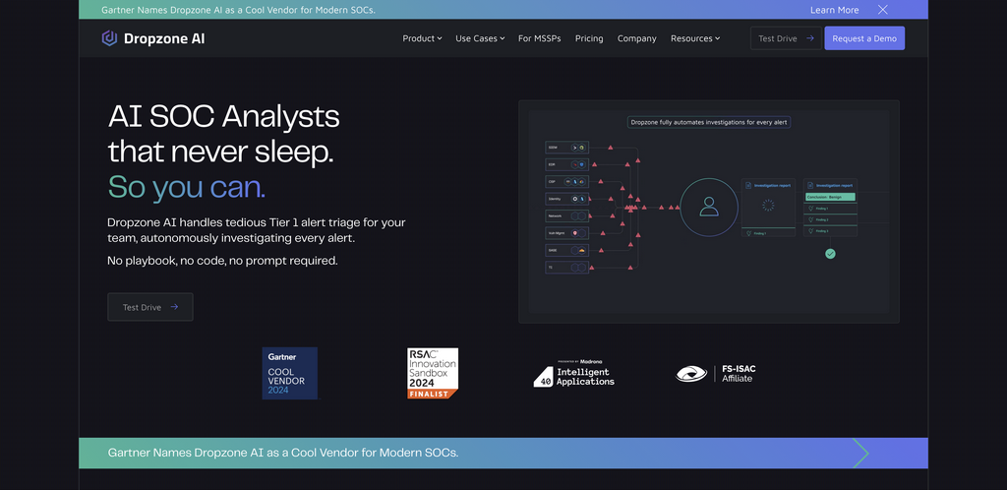Click the Network source box in the diagram
Screen dimensions: 1007x490
[x=567, y=215]
